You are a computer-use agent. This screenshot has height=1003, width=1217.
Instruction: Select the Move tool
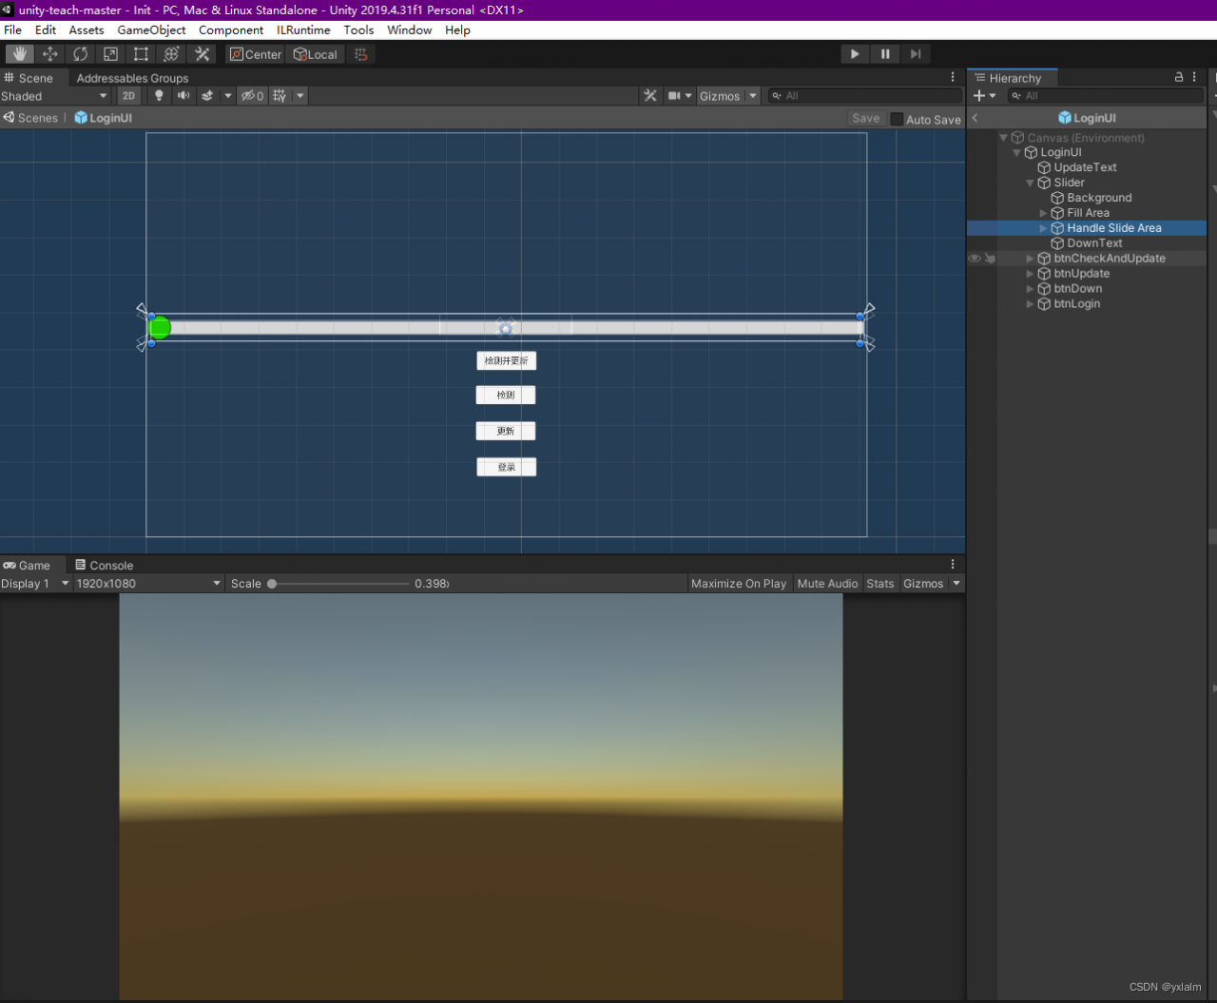click(x=50, y=54)
